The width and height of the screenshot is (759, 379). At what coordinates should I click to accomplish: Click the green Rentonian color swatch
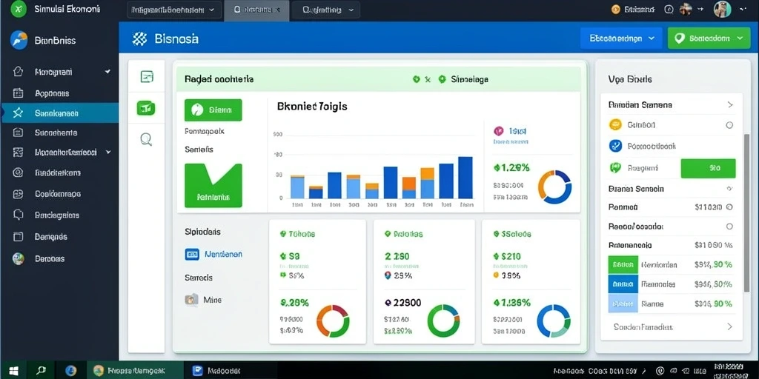623,265
